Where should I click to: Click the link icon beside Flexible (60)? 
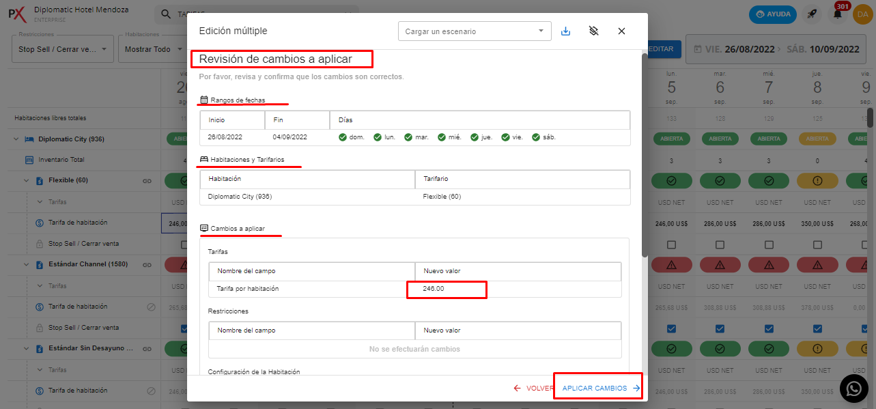pyautogui.click(x=147, y=181)
